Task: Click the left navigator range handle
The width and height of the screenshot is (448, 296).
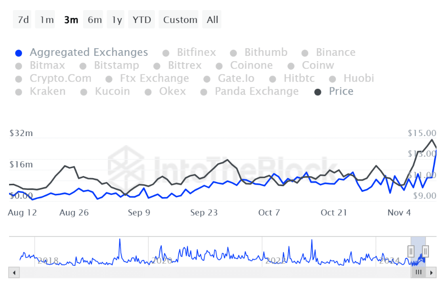Action: tap(411, 251)
